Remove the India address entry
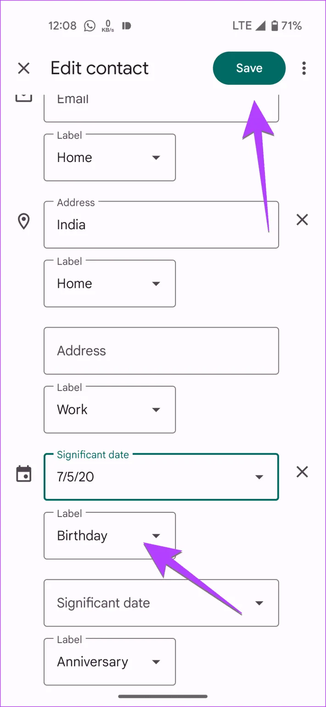The height and width of the screenshot is (707, 326). [302, 220]
